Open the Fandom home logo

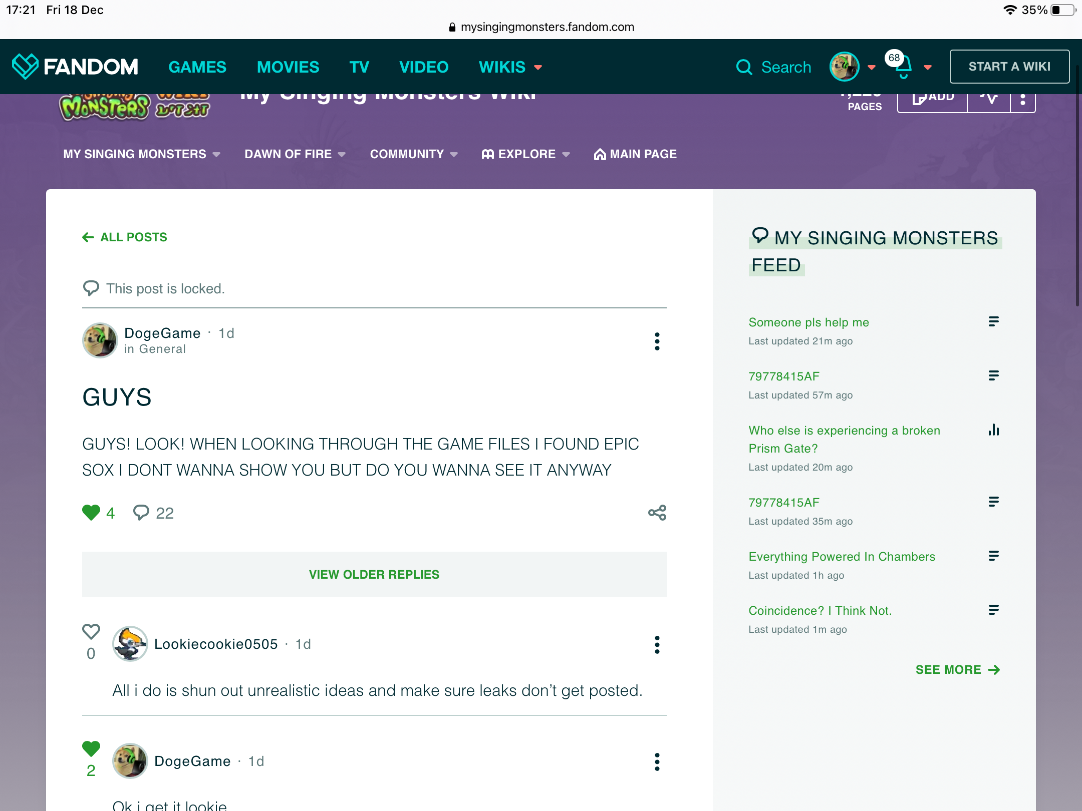click(75, 67)
